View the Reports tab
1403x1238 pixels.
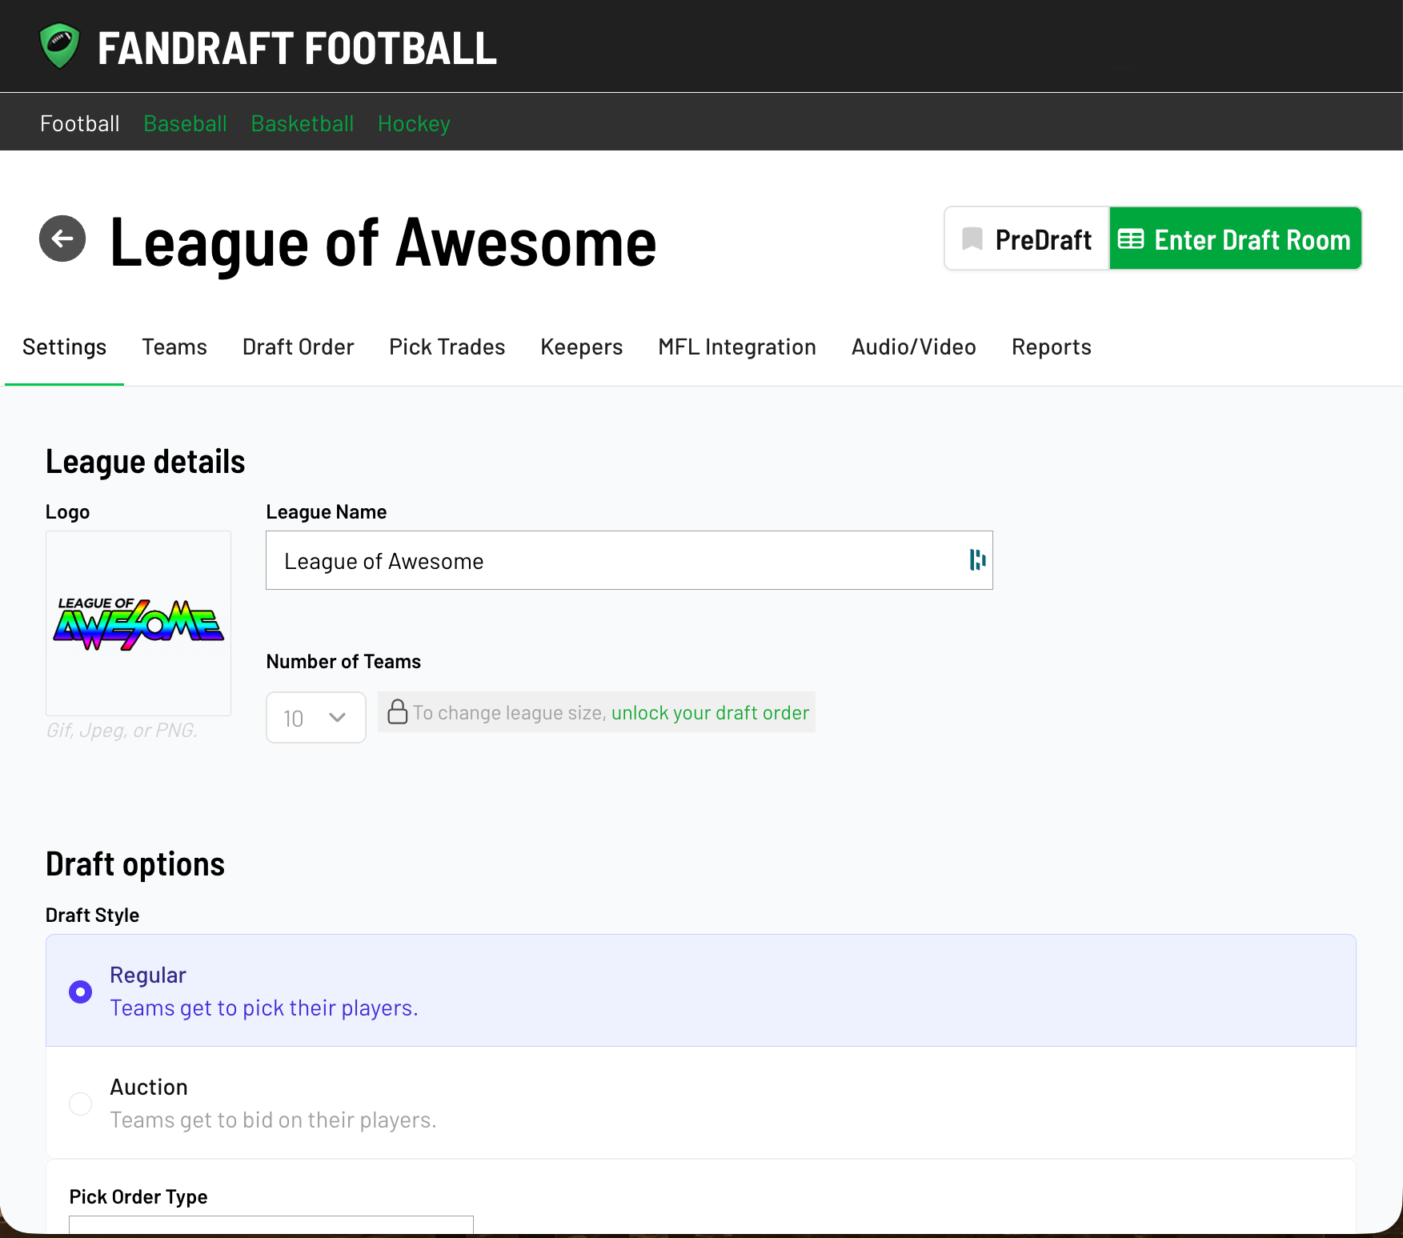(x=1052, y=347)
